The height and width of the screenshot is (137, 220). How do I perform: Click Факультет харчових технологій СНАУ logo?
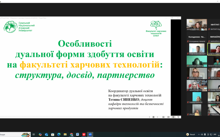tap(156, 29)
